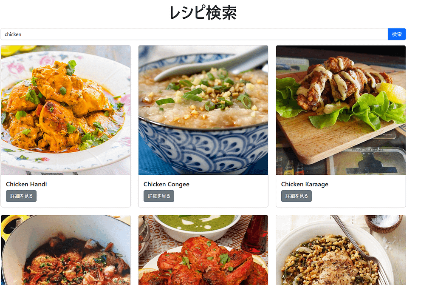Click the lemon wedge in Karaage photo
435x285 pixels.
392,92
